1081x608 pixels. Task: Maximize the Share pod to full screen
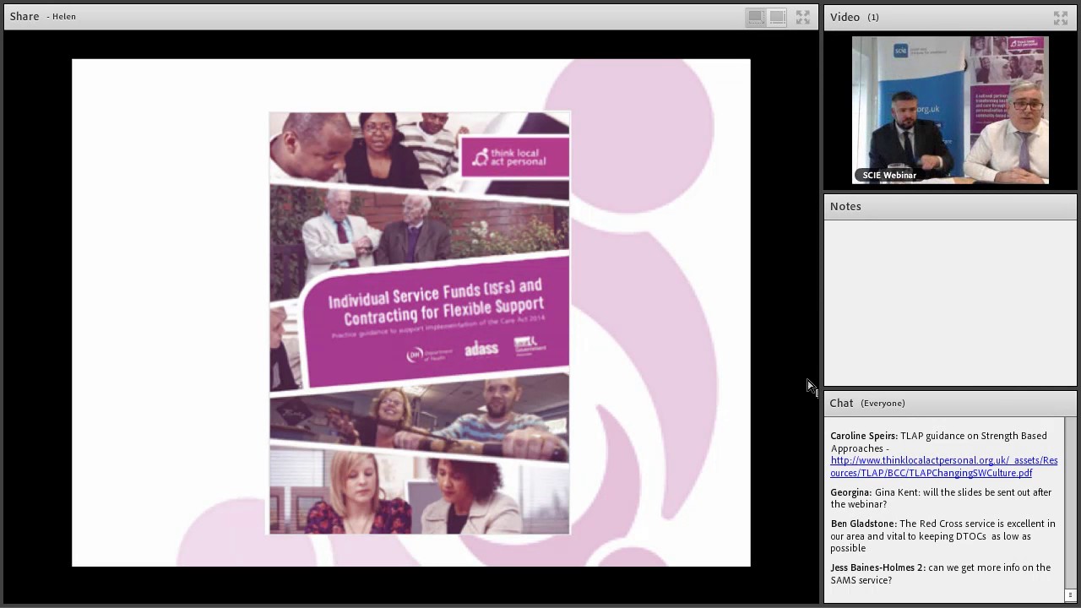coord(802,17)
